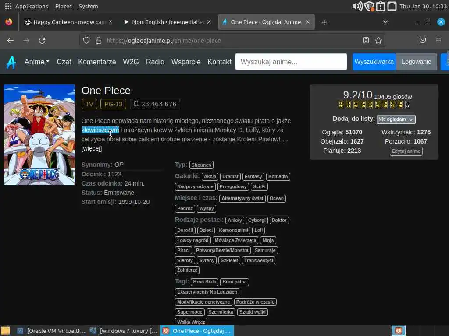The image size is (449, 336).
Task: Click the site logo A icon
Action: tap(11, 62)
